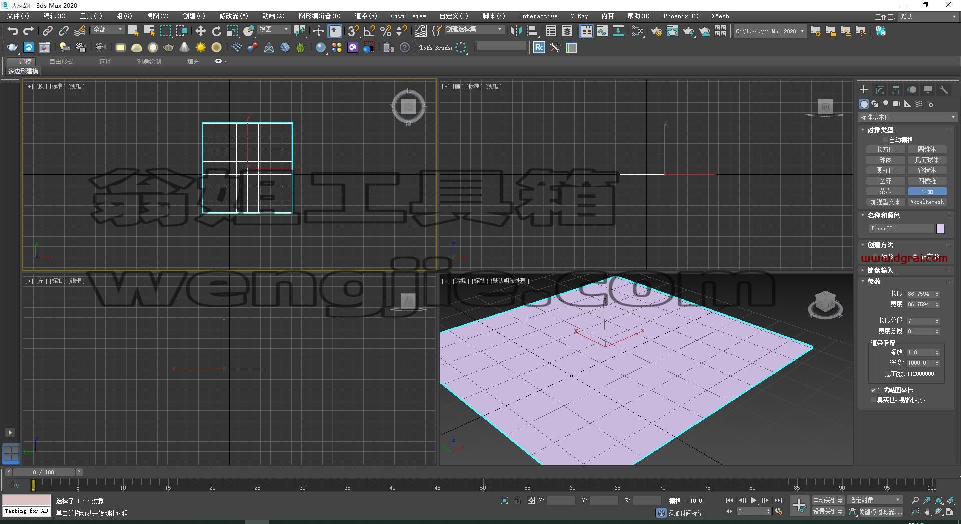Click the Select by Name icon

pos(149,31)
